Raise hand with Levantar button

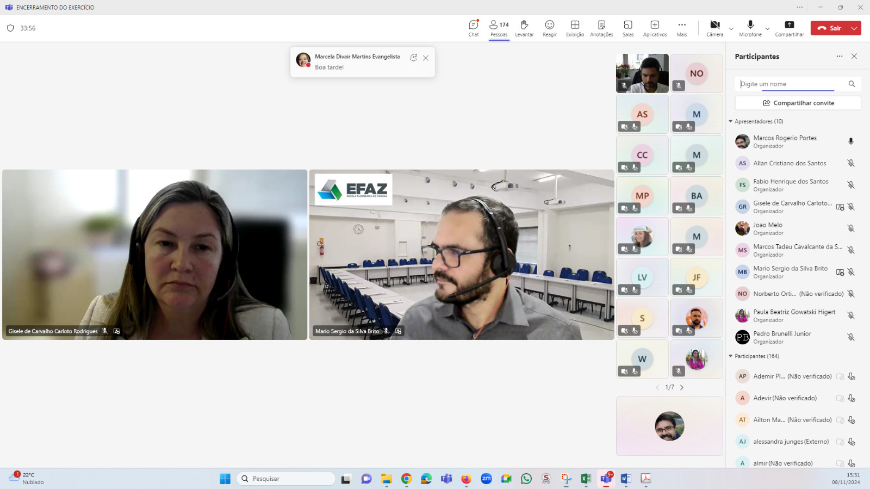524,28
